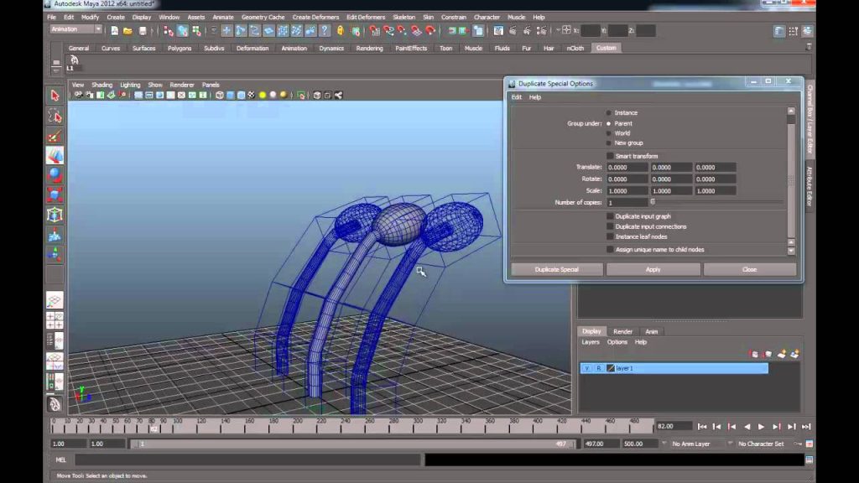859x483 pixels.
Task: Check Assign unique name to child nodes
Action: [x=610, y=249]
